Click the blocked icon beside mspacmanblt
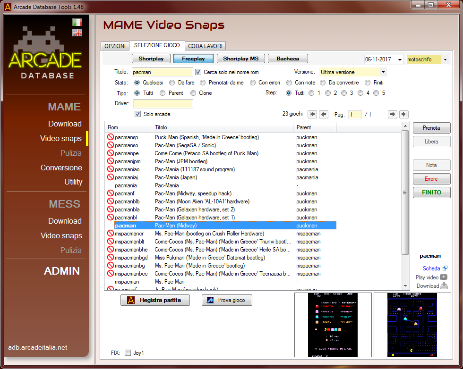The image size is (463, 369). 111,241
